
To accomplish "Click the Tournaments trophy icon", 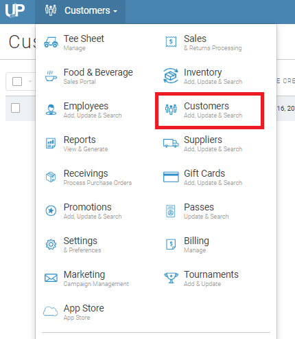I will [x=171, y=278].
